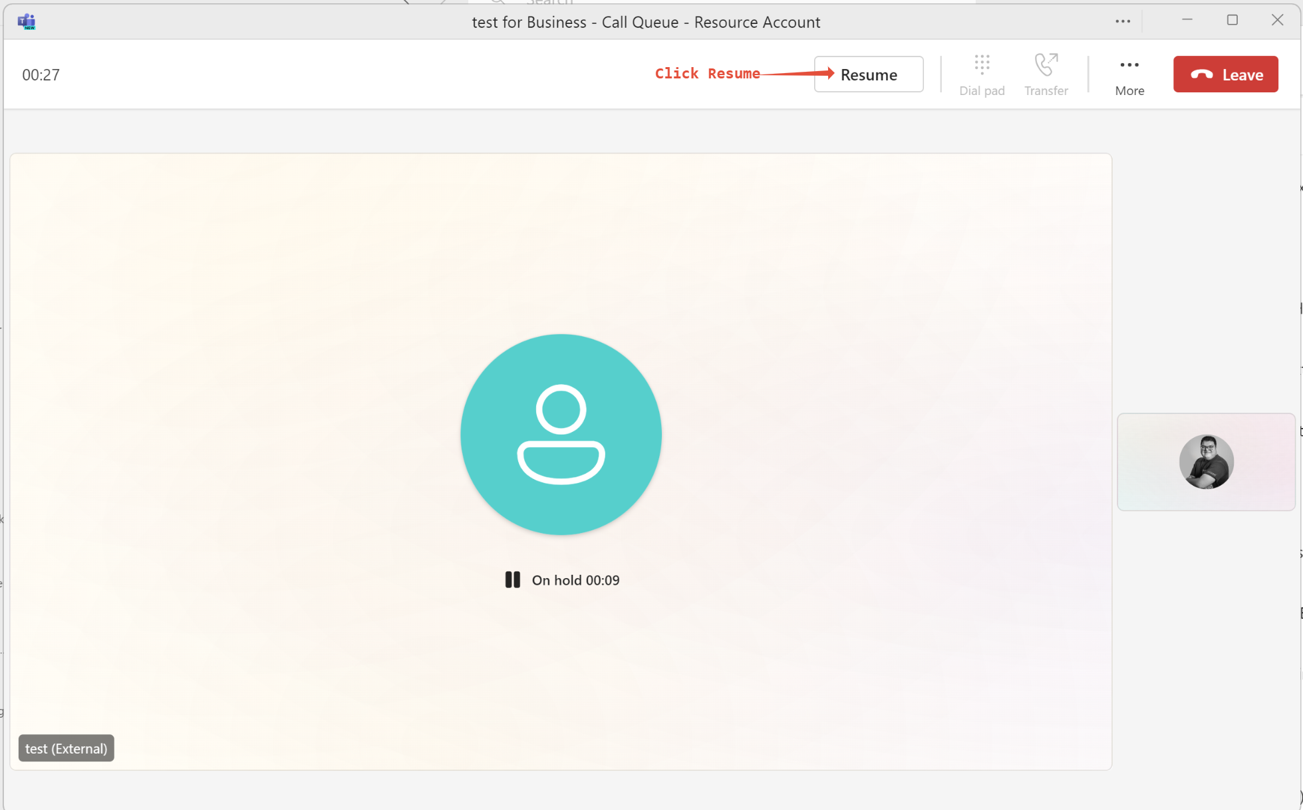The image size is (1303, 810).
Task: Open the Dial pad
Action: point(982,65)
